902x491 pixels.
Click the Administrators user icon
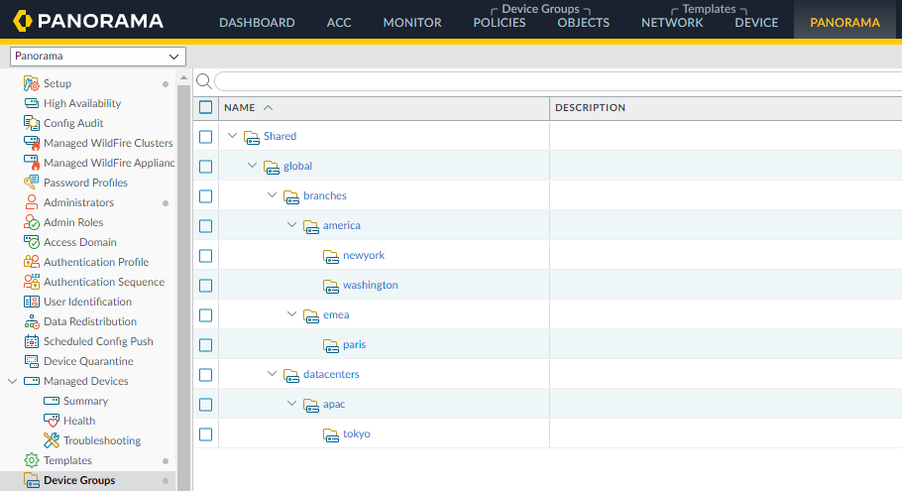[x=31, y=202]
